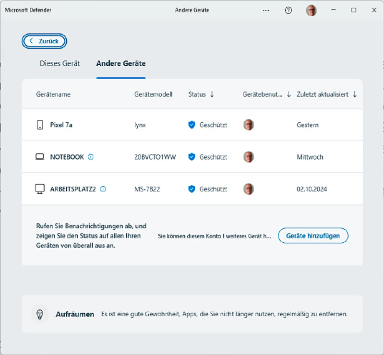384x355 pixels.
Task: Click the shield icon in Pixel 7a row
Action: pyautogui.click(x=192, y=125)
